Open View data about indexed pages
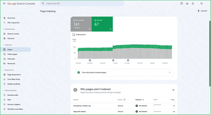This screenshot has width=211, height=115. click(x=124, y=72)
